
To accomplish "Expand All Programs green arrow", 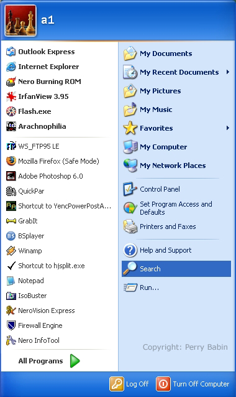I will [75, 361].
